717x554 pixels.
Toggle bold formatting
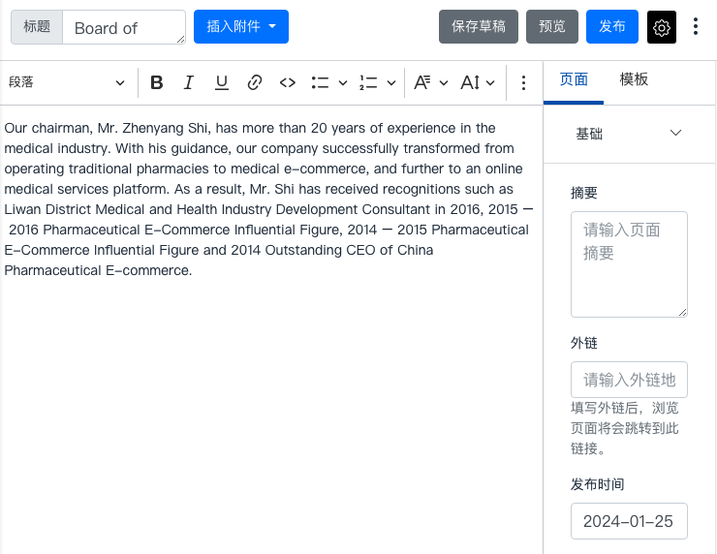point(157,83)
